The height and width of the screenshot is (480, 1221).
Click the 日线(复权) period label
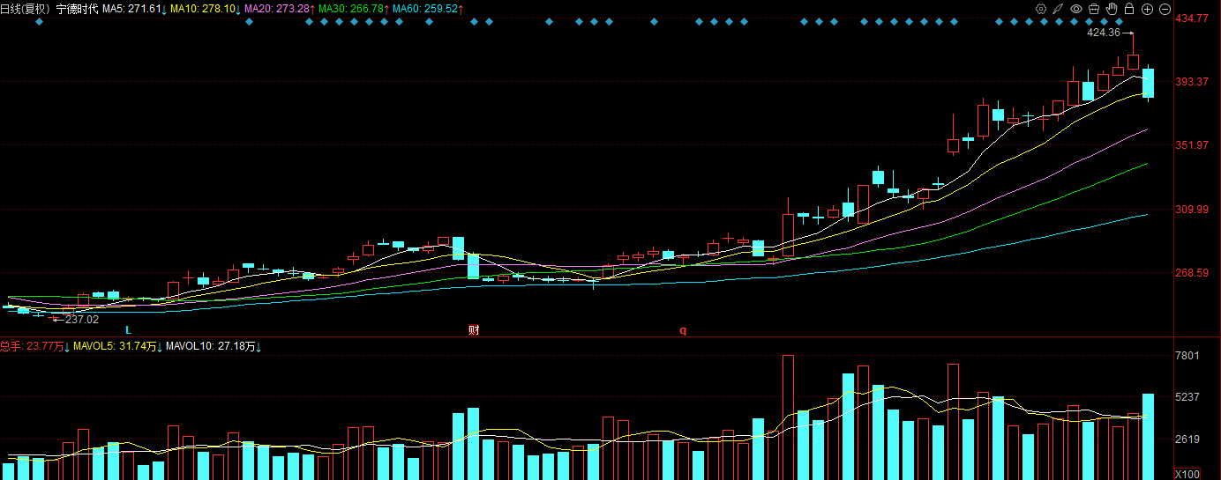tap(26, 9)
